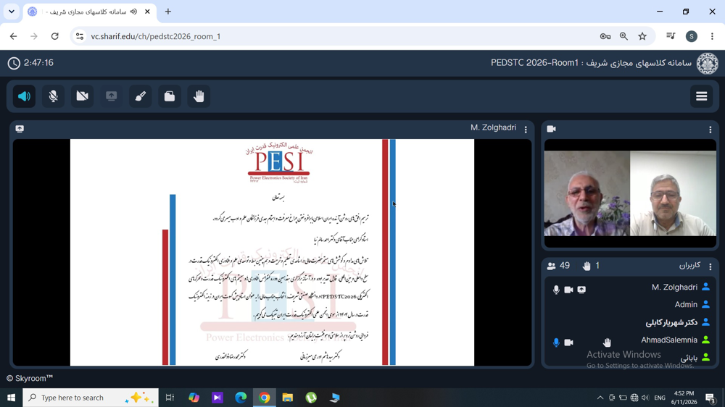This screenshot has height=407, width=725.
Task: Open presentation panel options next to M. Zolghadri
Action: pyautogui.click(x=526, y=130)
